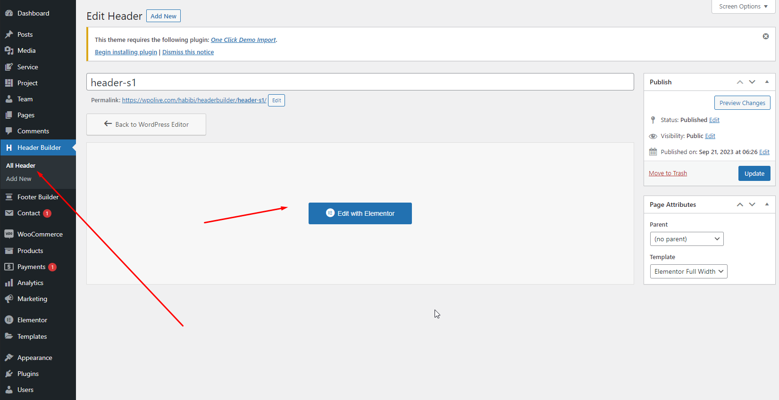This screenshot has height=400, width=779.
Task: Click the Media library icon
Action: 9,50
